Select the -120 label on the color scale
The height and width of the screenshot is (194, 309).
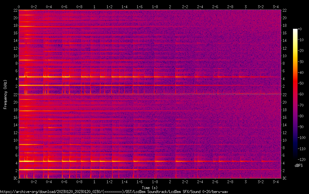pyautogui.click(x=301, y=159)
